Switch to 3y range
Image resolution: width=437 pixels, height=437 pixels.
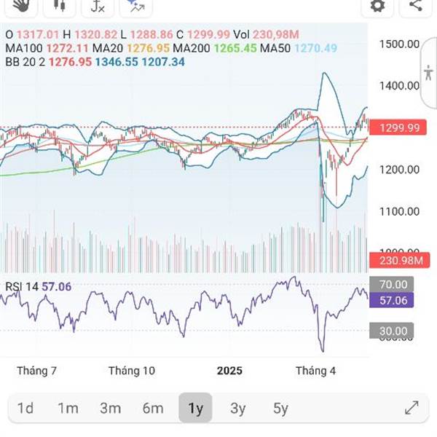pyautogui.click(x=237, y=408)
